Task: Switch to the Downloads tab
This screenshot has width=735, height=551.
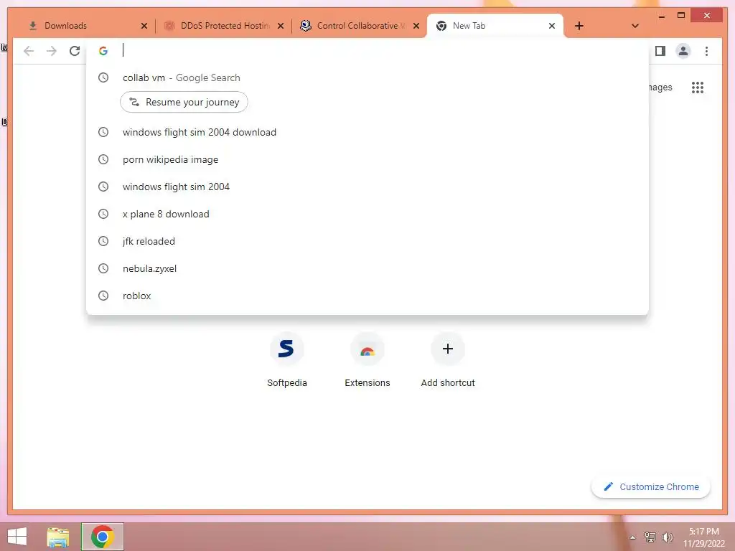Action: point(83,26)
